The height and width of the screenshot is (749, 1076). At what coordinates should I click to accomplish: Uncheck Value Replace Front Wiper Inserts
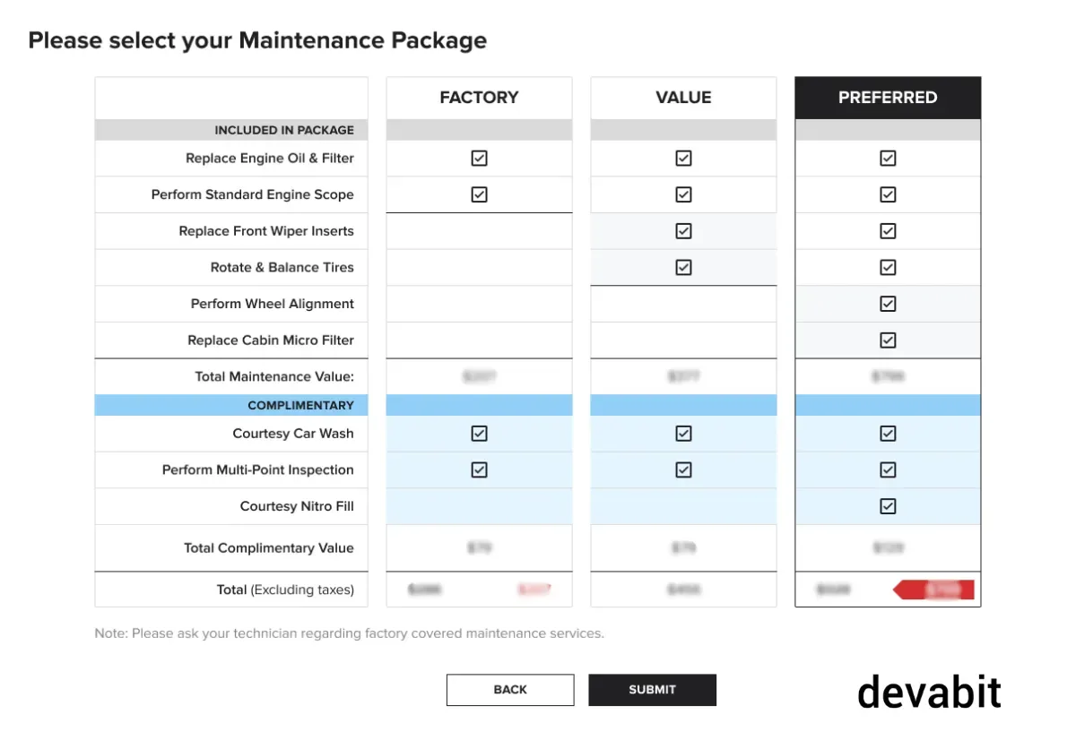[683, 231]
